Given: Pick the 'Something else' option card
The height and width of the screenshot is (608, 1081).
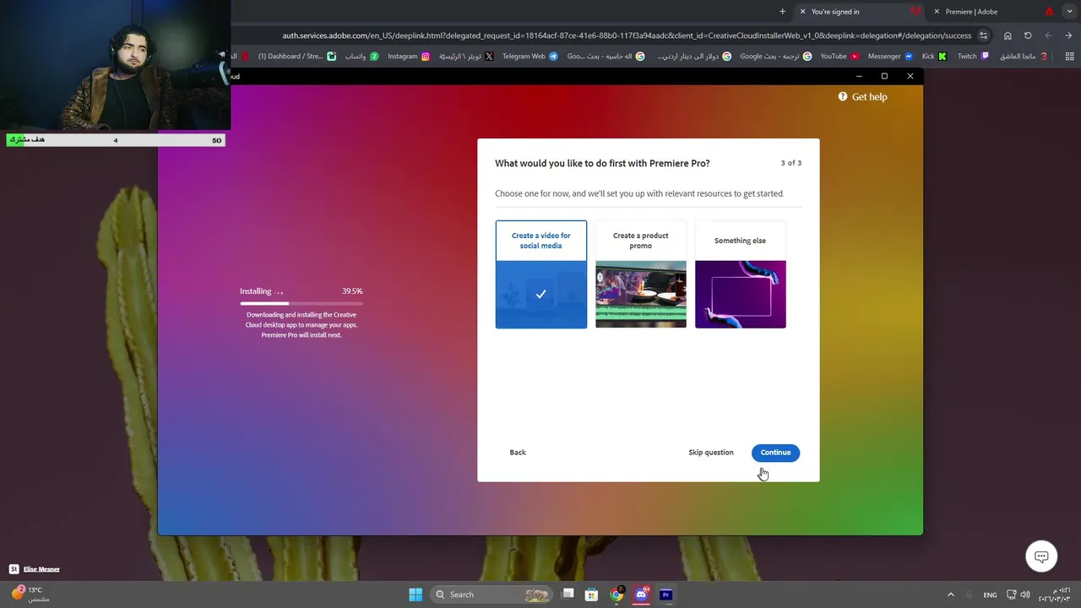Looking at the screenshot, I should click(740, 274).
